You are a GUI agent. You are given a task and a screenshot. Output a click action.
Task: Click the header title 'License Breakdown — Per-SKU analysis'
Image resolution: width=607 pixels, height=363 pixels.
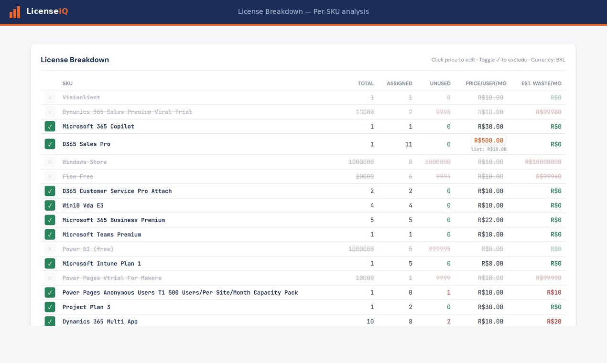coord(303,11)
